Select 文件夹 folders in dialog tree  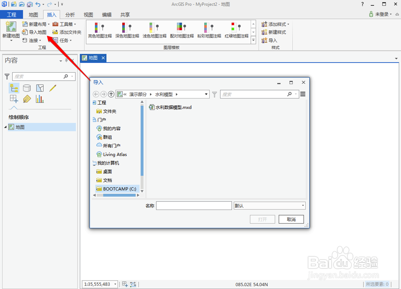point(106,111)
